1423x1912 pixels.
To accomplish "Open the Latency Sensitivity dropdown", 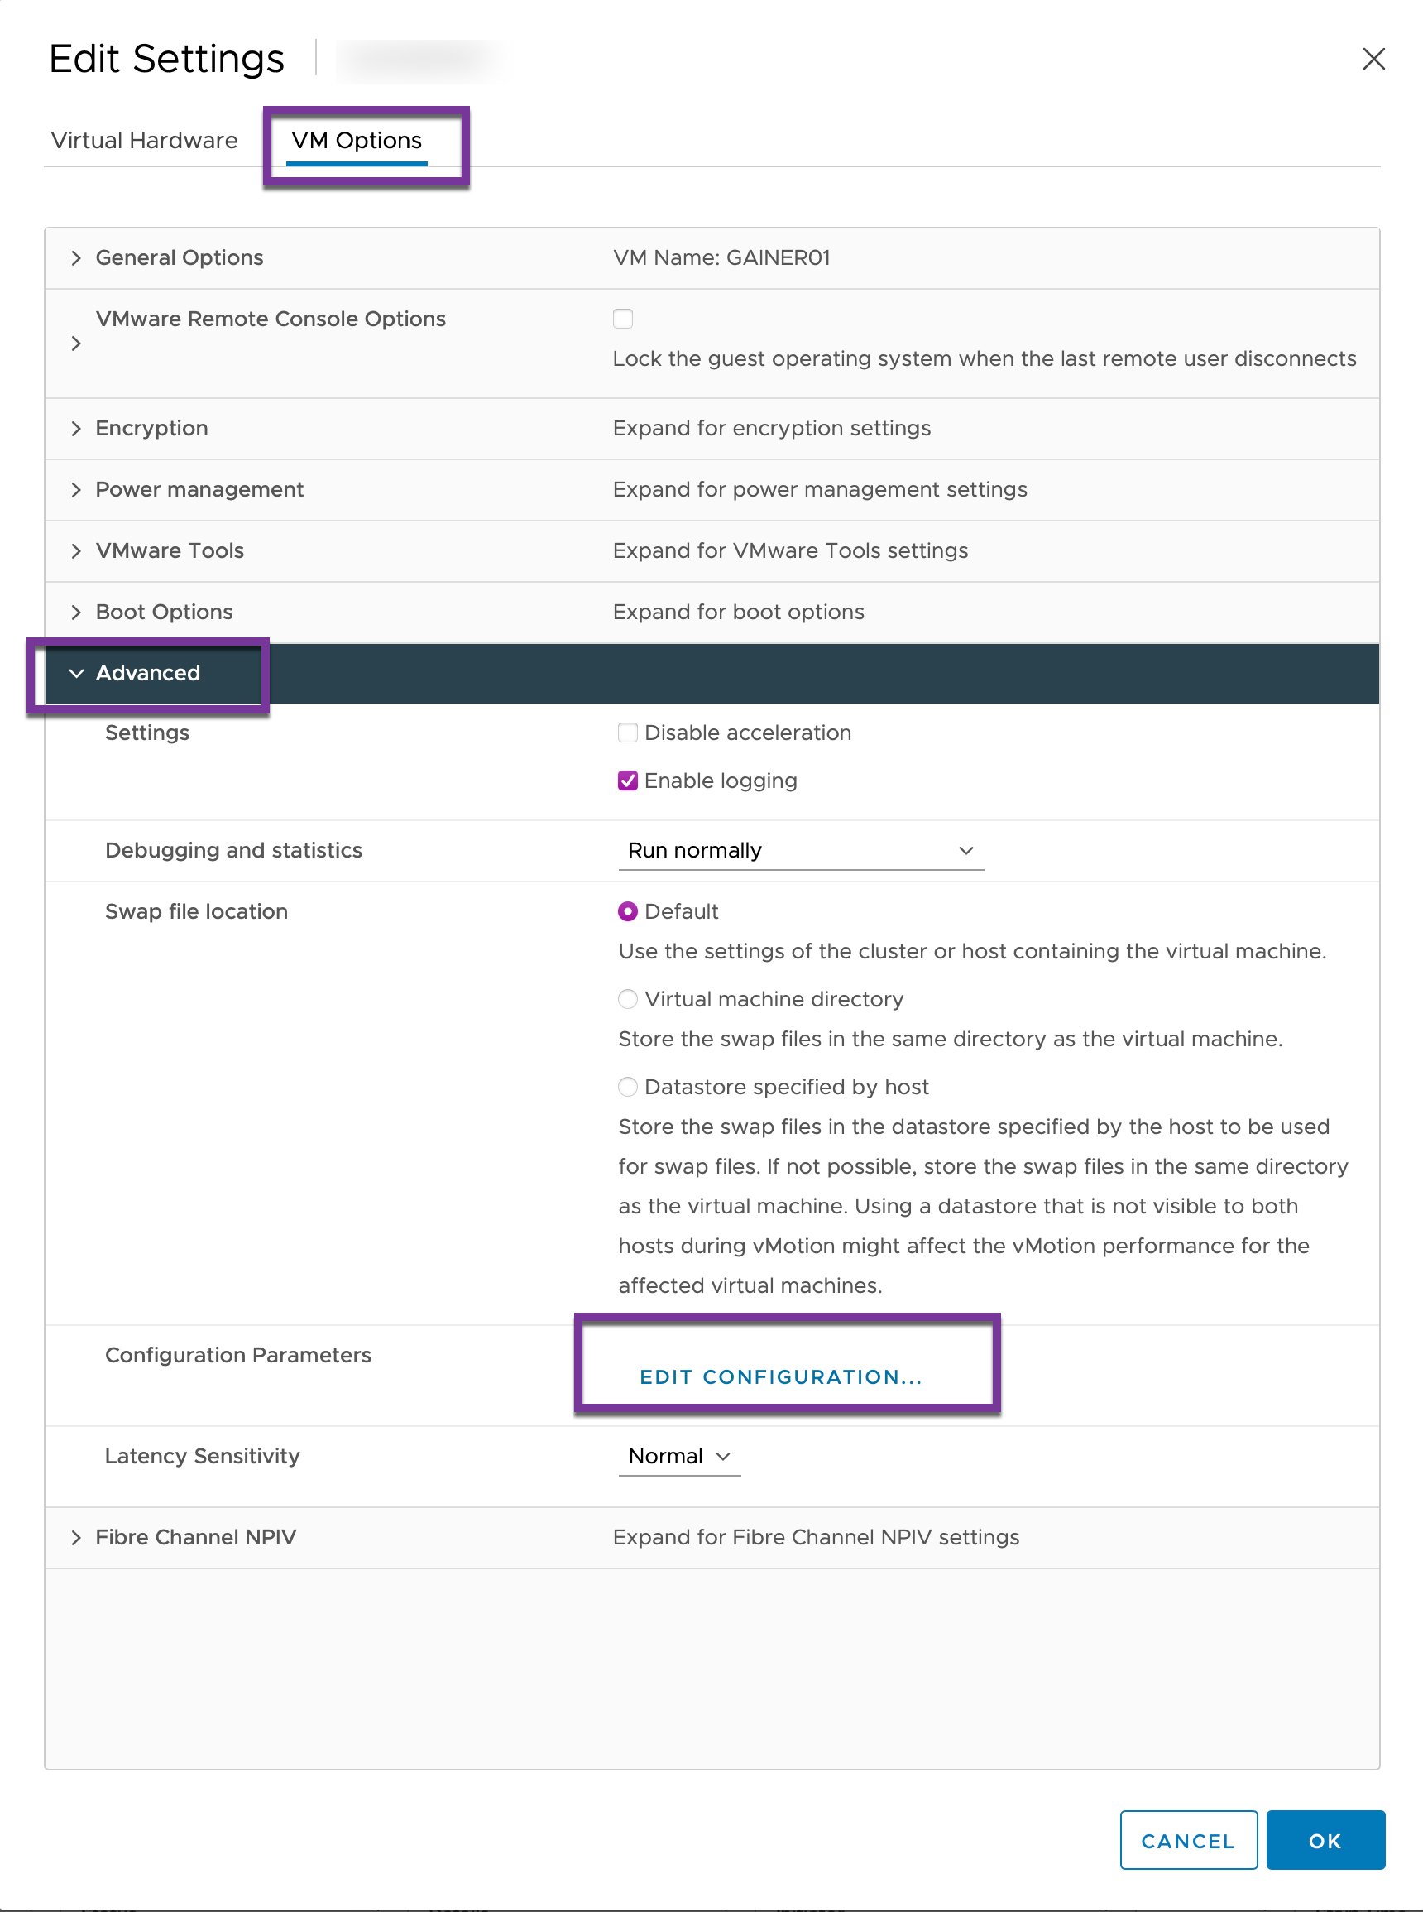I will (678, 1456).
